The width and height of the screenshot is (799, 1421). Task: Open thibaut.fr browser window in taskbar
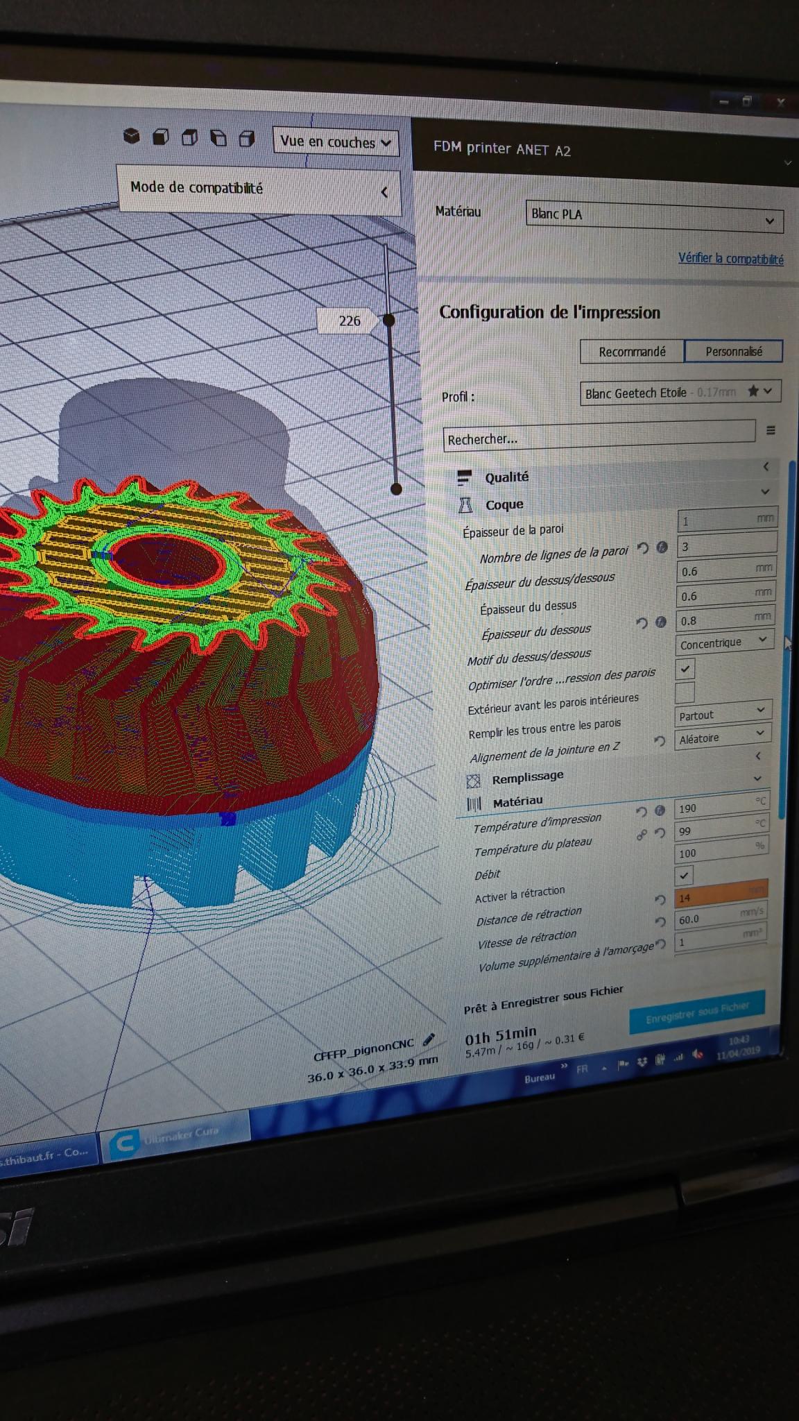tap(47, 1157)
